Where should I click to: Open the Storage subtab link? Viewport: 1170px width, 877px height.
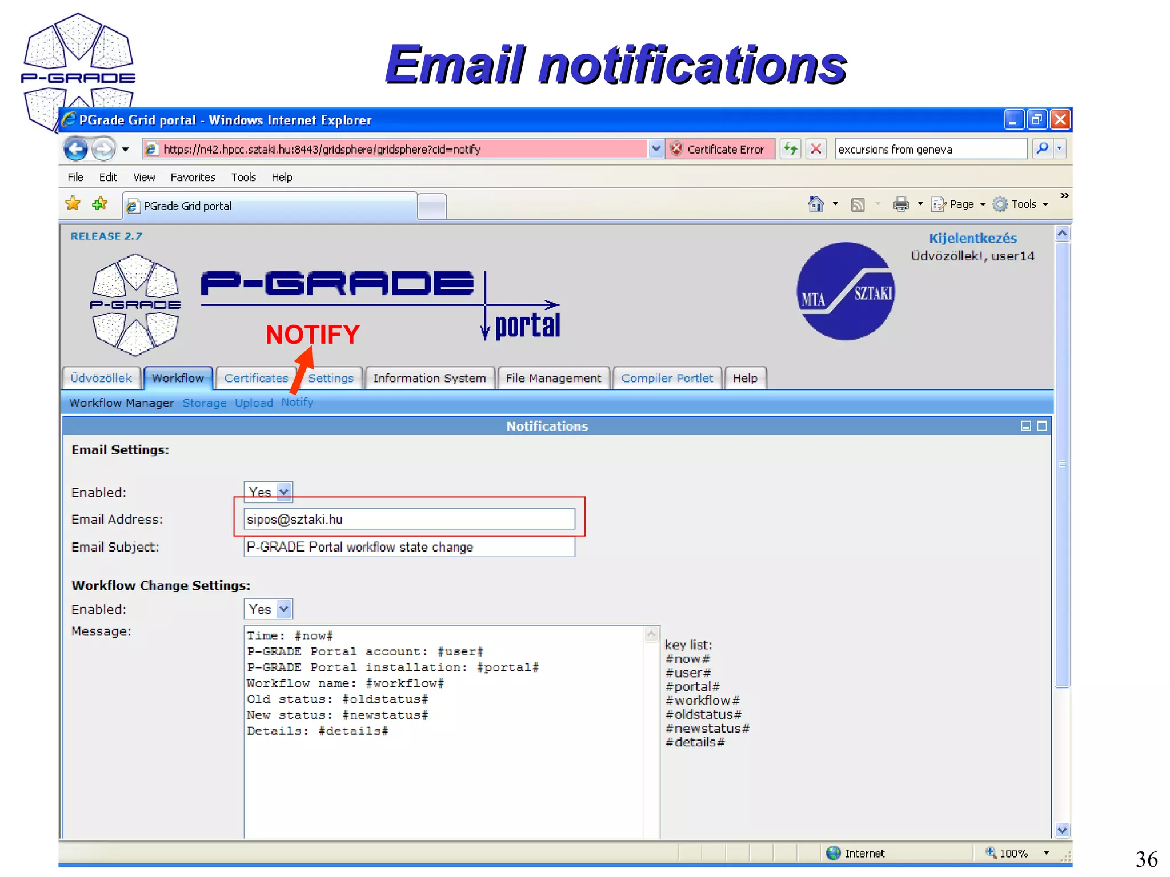pos(204,403)
